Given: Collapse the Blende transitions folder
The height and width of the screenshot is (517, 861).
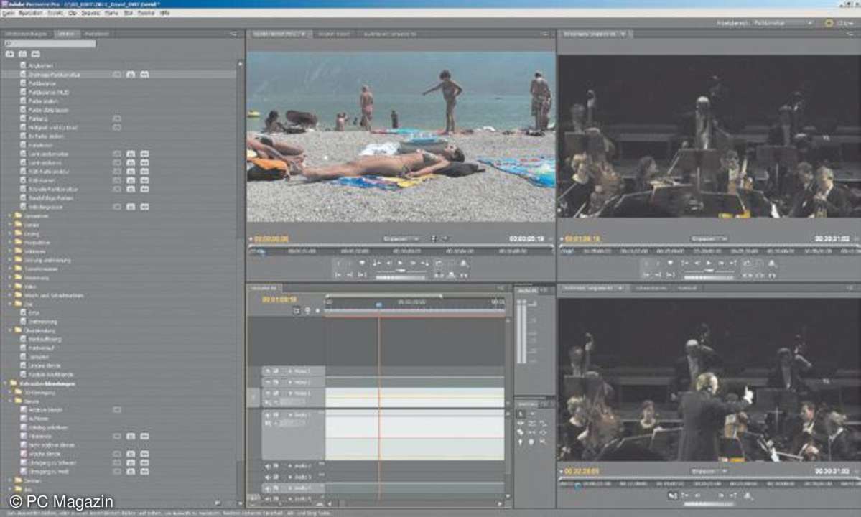Looking at the screenshot, I should pyautogui.click(x=11, y=401).
